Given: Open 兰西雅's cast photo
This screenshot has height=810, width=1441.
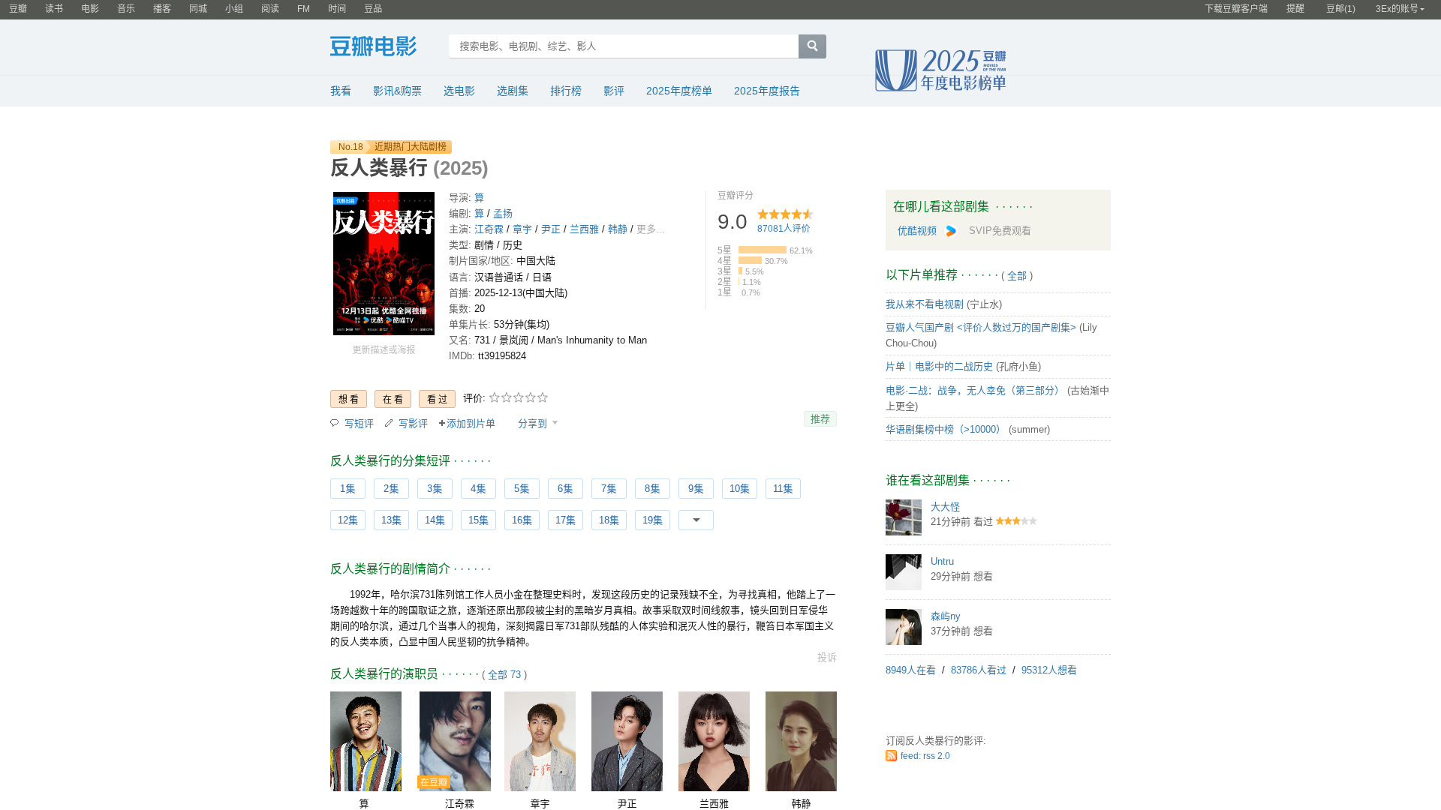Looking at the screenshot, I should [x=714, y=741].
